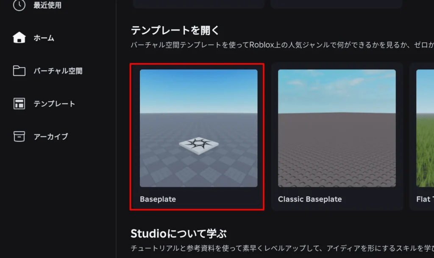Click the layout icon beside テンプレート
The image size is (434, 258).
pos(19,103)
